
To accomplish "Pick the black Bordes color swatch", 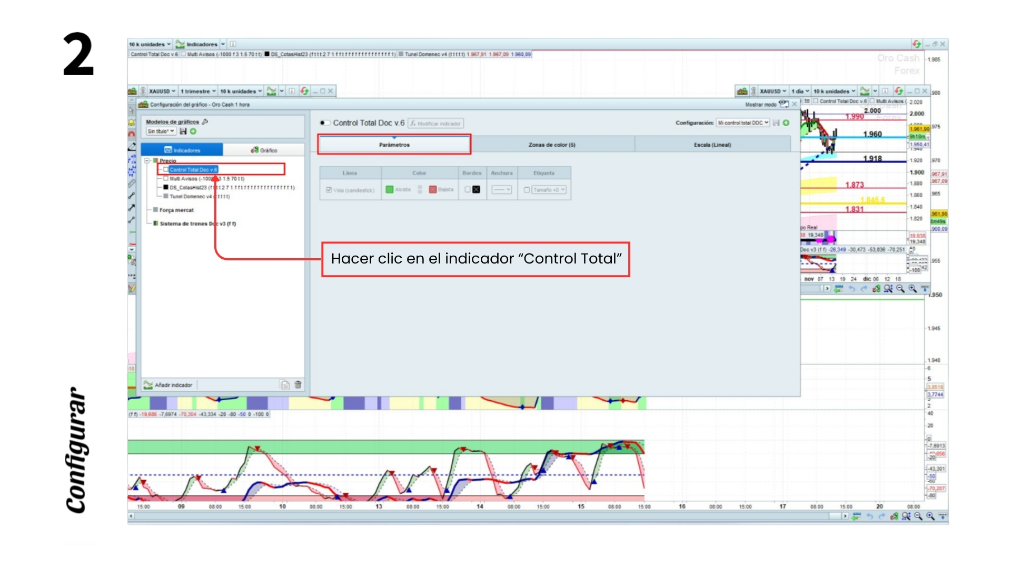I will click(x=476, y=189).
